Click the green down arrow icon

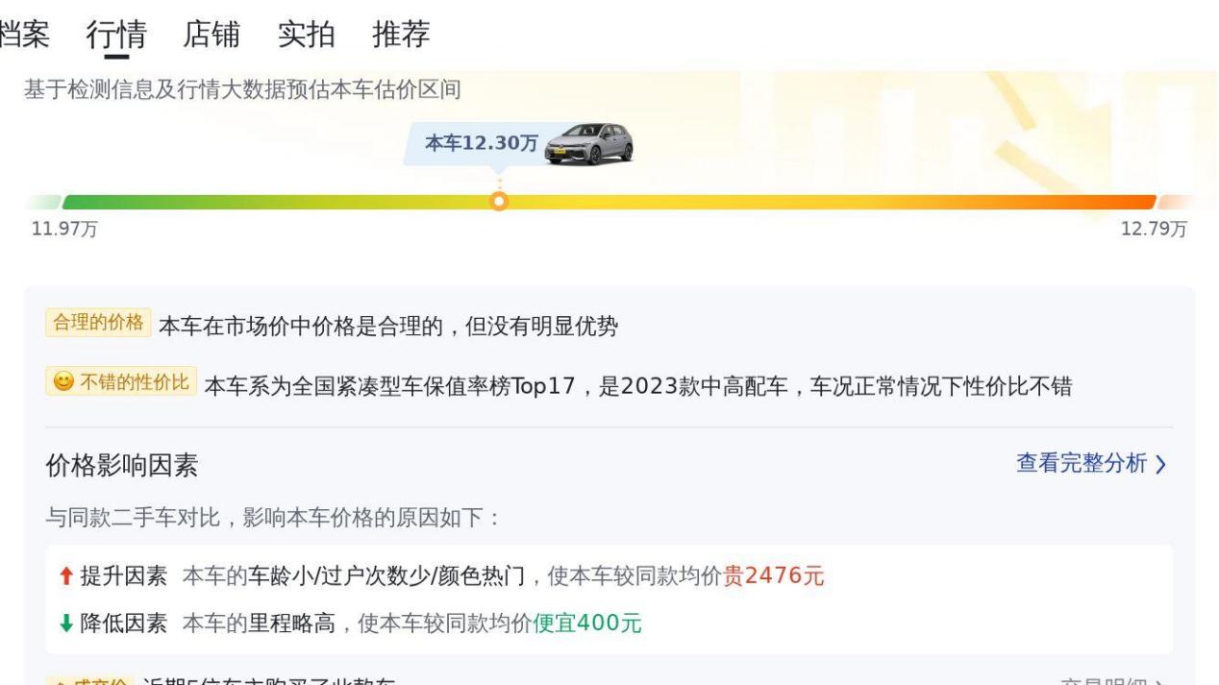click(x=64, y=624)
